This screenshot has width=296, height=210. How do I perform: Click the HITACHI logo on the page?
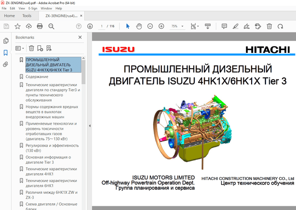(268, 50)
